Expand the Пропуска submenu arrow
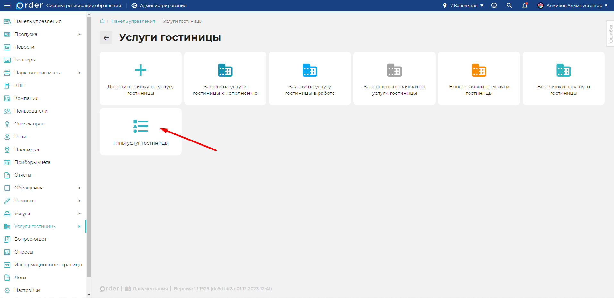The width and height of the screenshot is (614, 298). 79,34
